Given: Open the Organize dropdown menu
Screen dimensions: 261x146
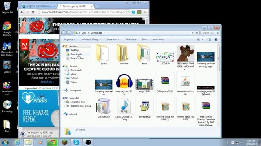Looking at the screenshot, I should (x=70, y=39).
